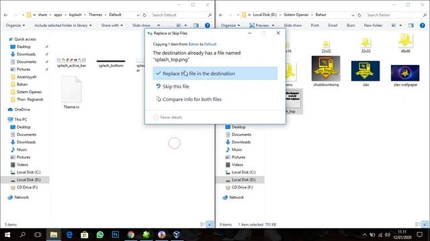This screenshot has height=241, width=430.
Task: Click Slide show in right window toolbar
Action: pos(293,25)
